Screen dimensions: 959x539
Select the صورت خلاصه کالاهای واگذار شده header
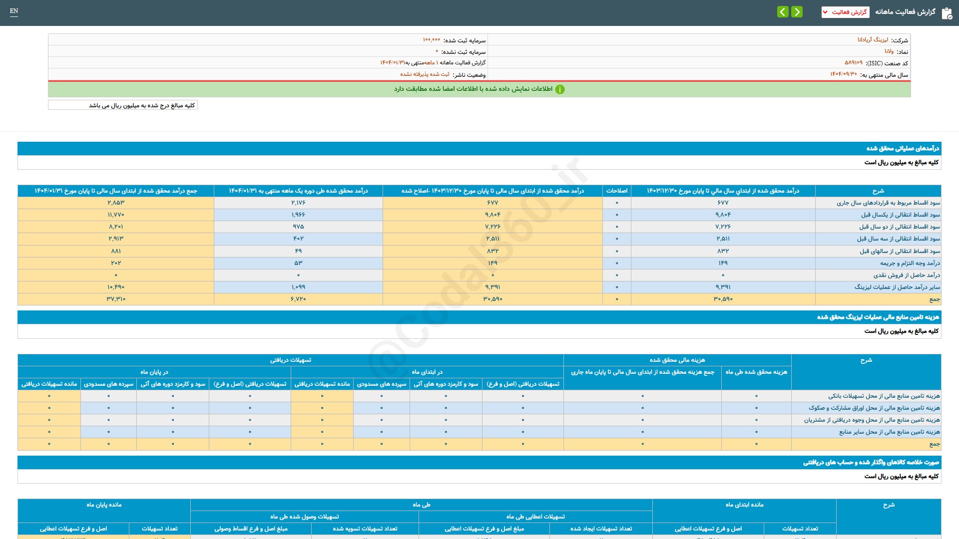tap(871, 462)
